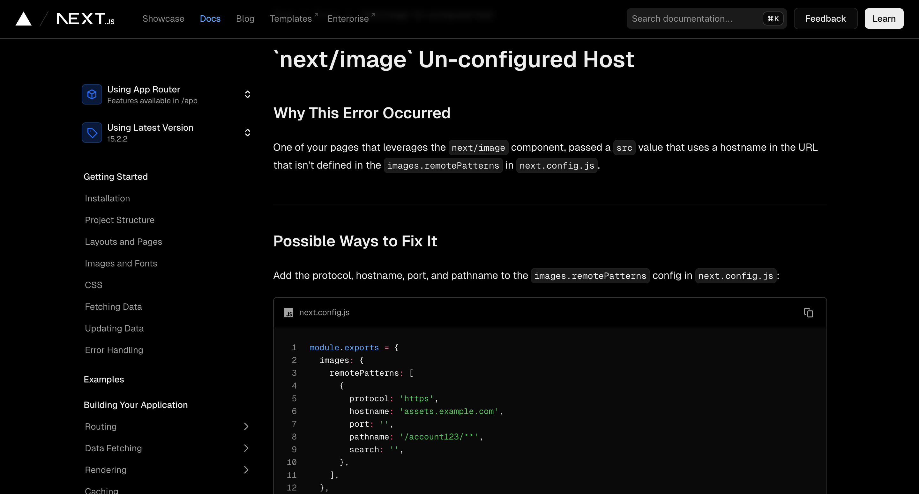Click the version tag icon

click(92, 133)
